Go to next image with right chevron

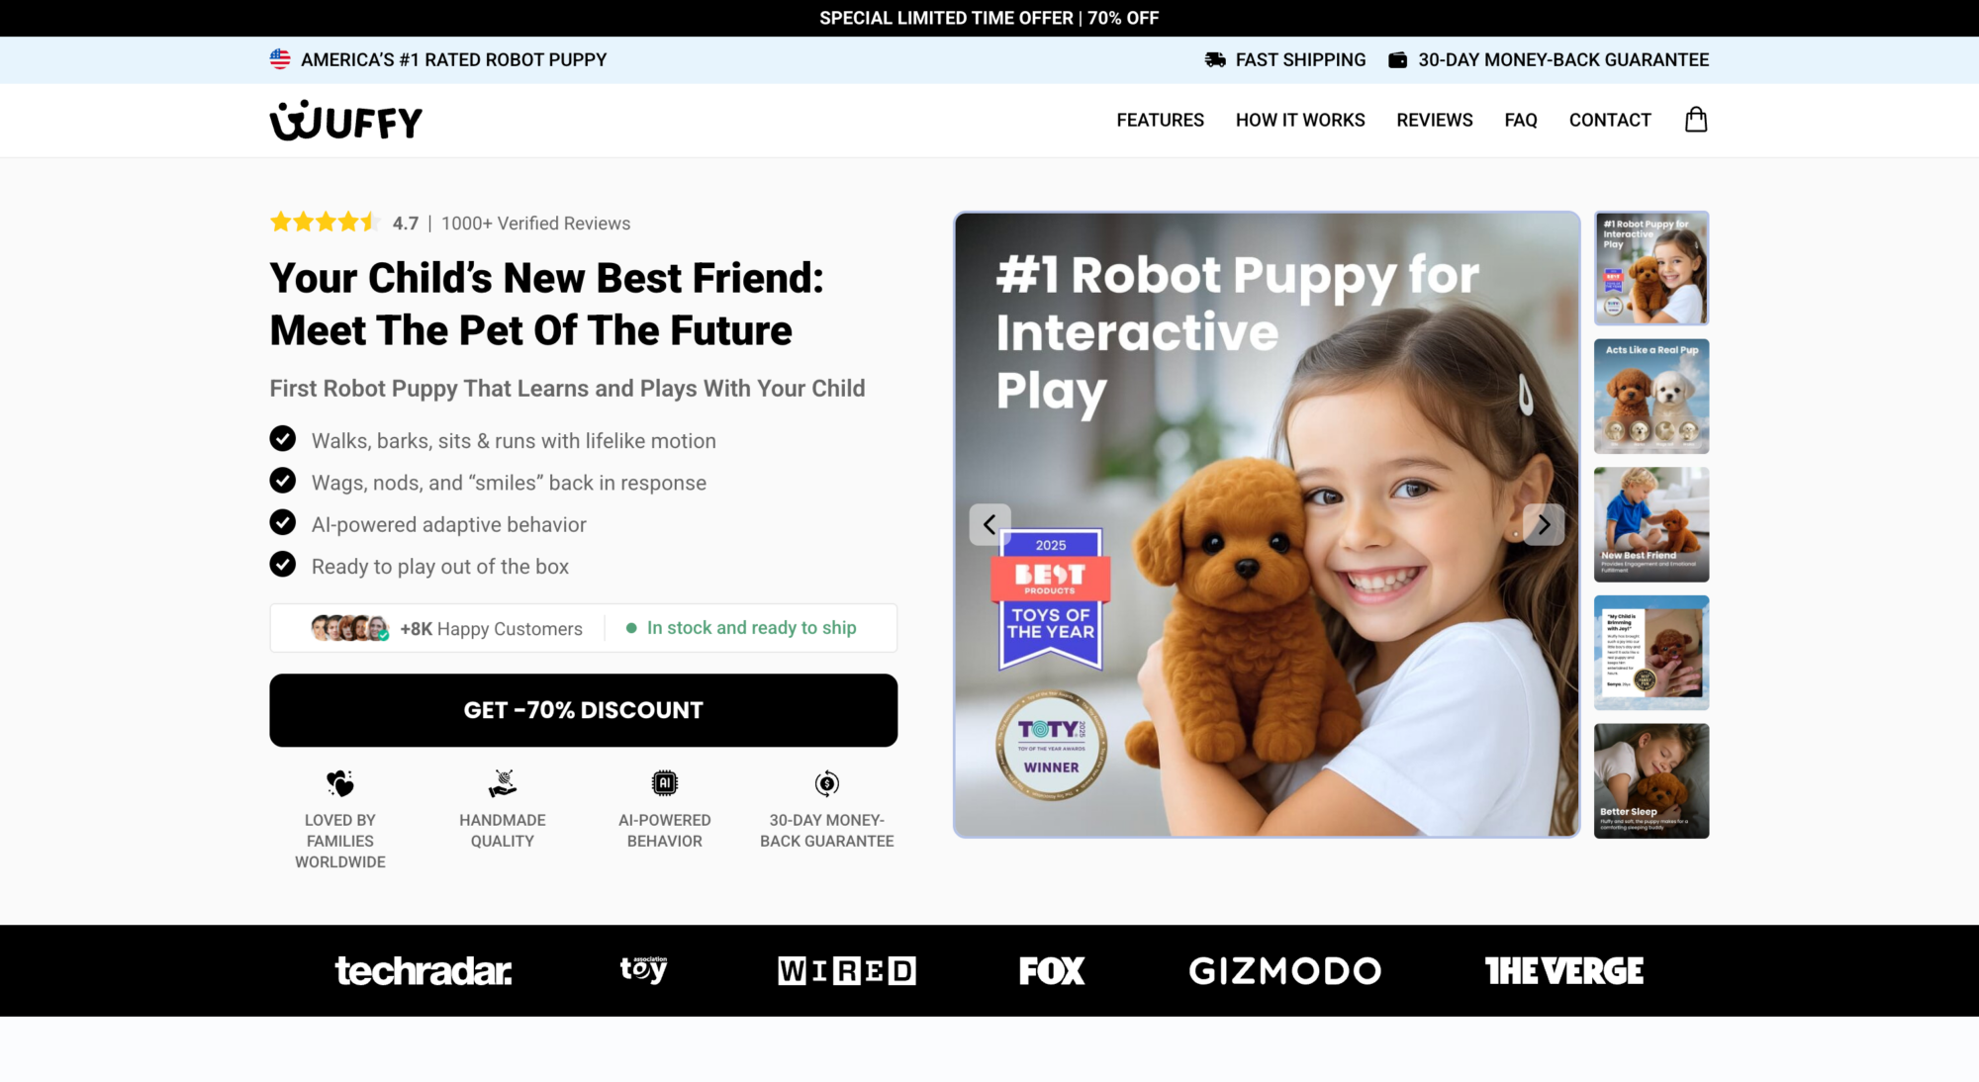(x=1544, y=525)
